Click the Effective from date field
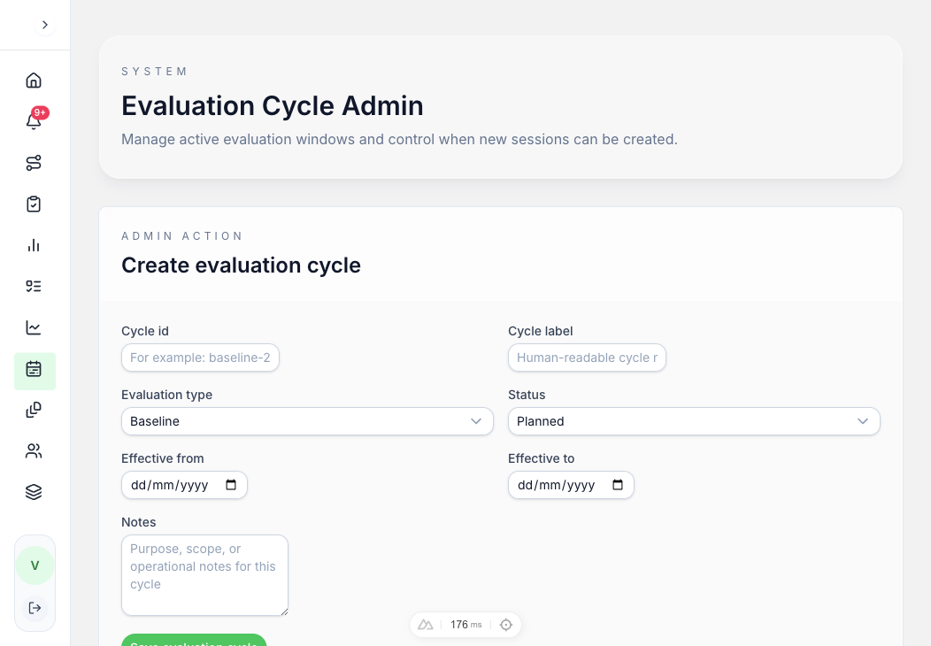 (x=184, y=485)
